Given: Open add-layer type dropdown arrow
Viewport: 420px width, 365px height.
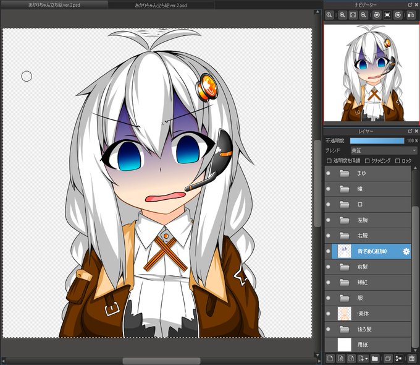Looking at the screenshot, I should (366, 359).
